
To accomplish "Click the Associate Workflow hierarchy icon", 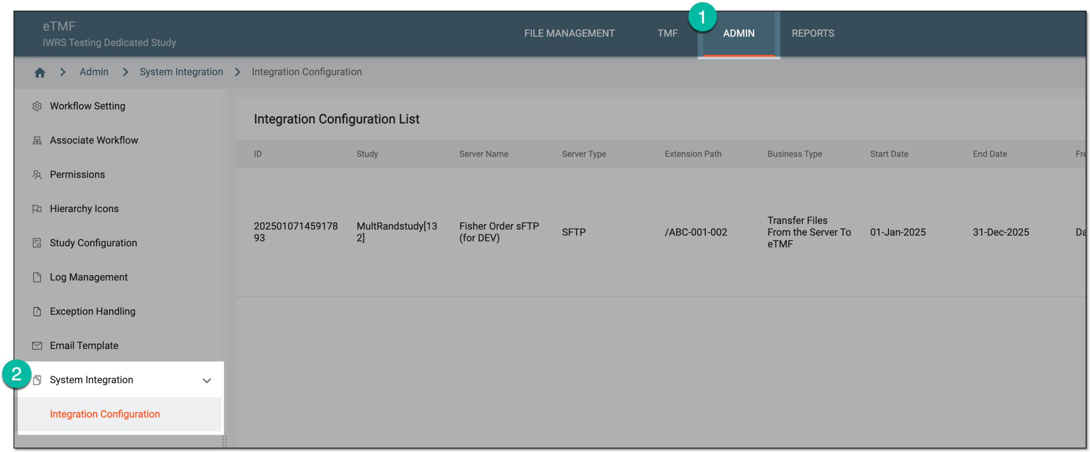I will (x=37, y=140).
